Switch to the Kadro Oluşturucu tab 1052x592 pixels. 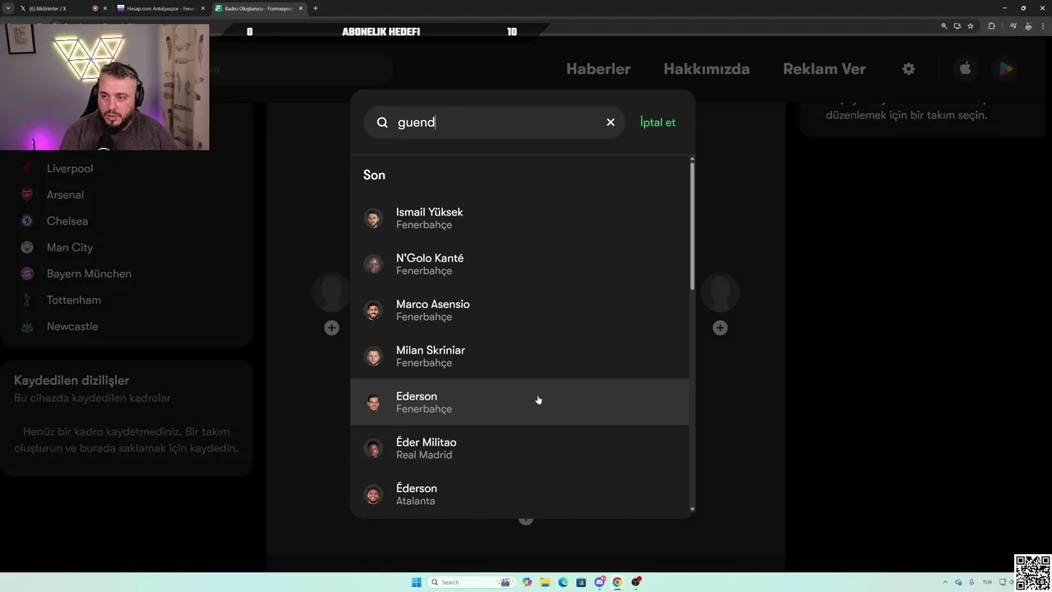(258, 8)
